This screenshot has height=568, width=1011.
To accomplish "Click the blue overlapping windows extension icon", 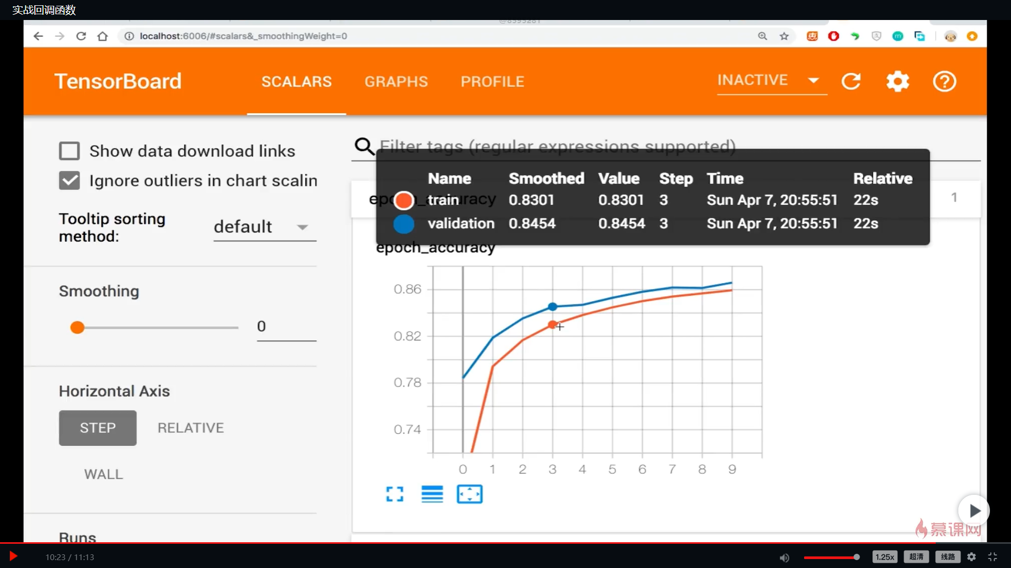I will pyautogui.click(x=919, y=36).
